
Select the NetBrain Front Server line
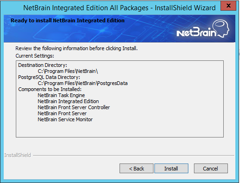[x=62, y=113]
